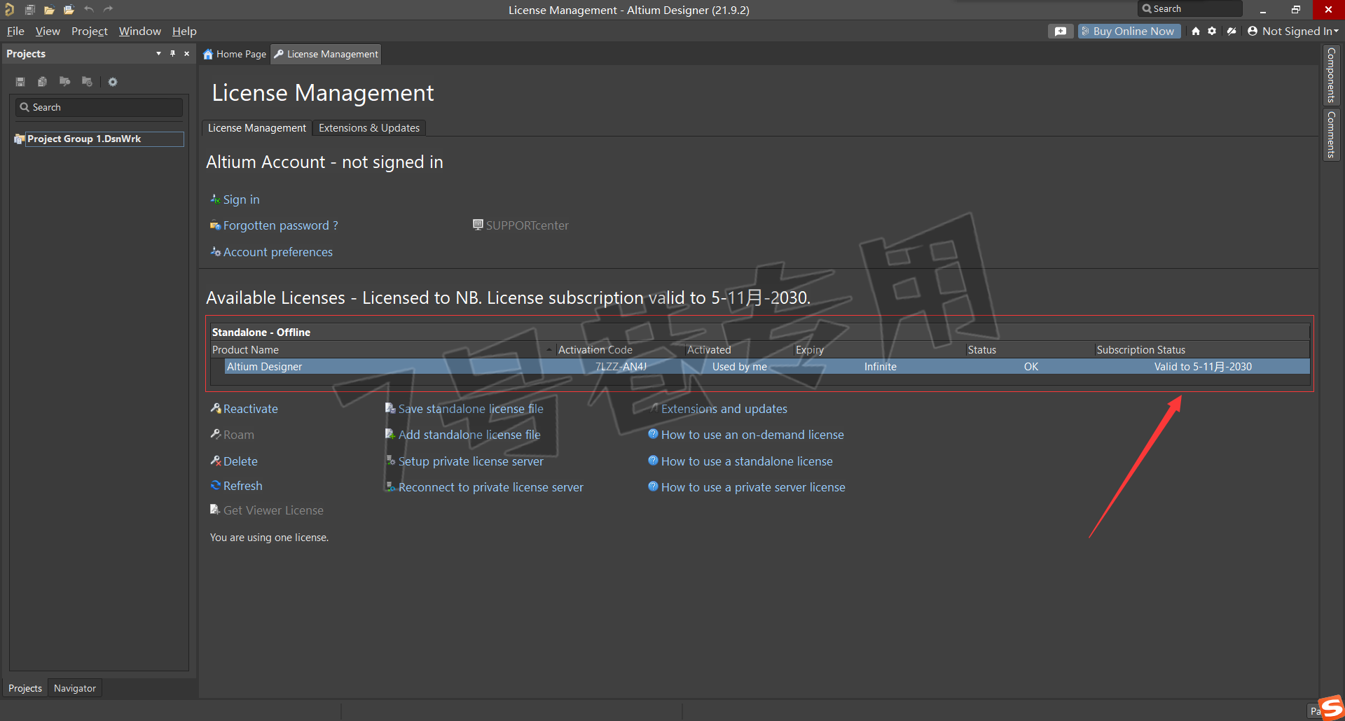Click Save All Documents icon in title bar
The image size is (1345, 721).
(x=29, y=10)
